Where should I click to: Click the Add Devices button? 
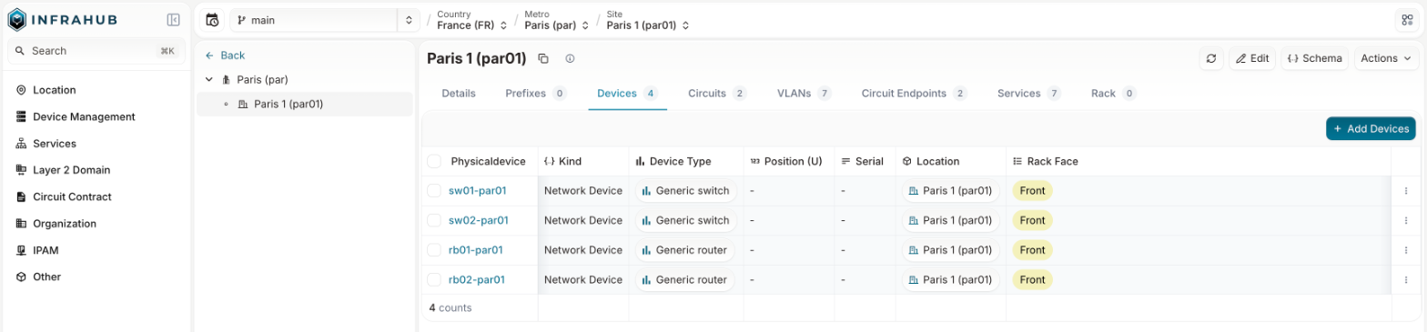[1371, 129]
